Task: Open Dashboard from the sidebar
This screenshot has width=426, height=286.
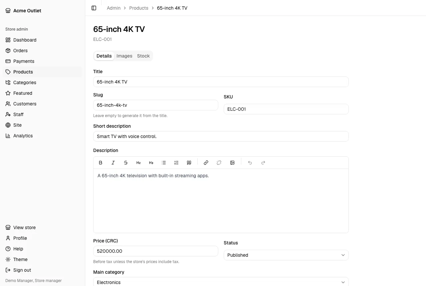Action: tap(42, 40)
